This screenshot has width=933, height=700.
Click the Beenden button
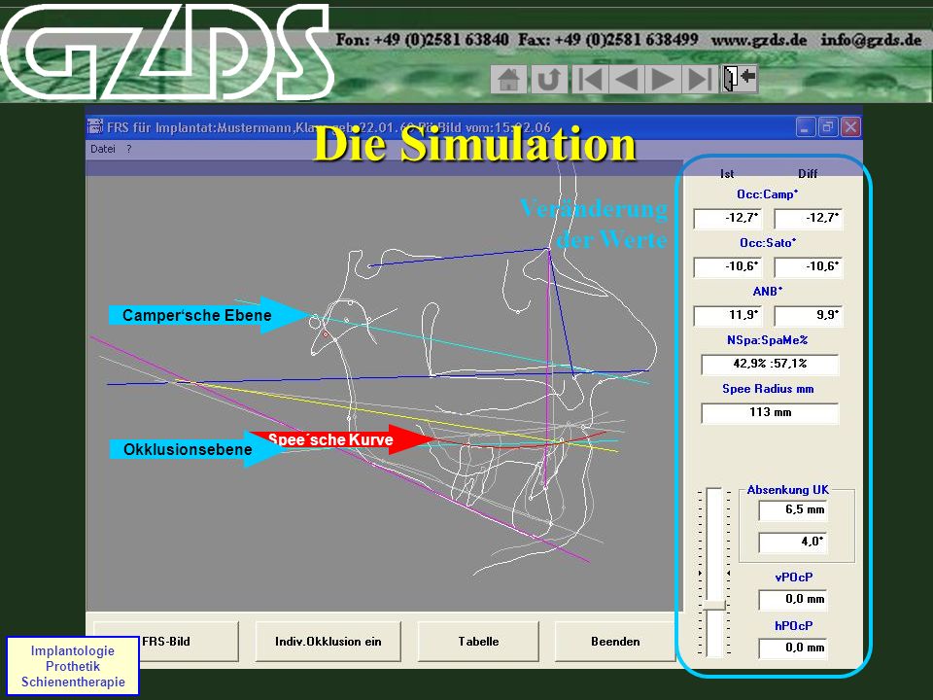(615, 641)
